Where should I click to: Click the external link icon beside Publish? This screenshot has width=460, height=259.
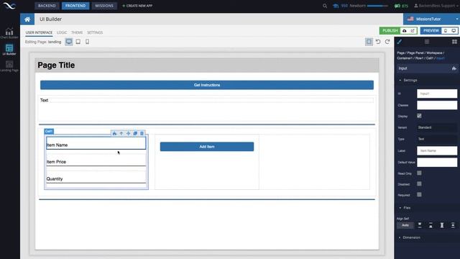(x=413, y=30)
